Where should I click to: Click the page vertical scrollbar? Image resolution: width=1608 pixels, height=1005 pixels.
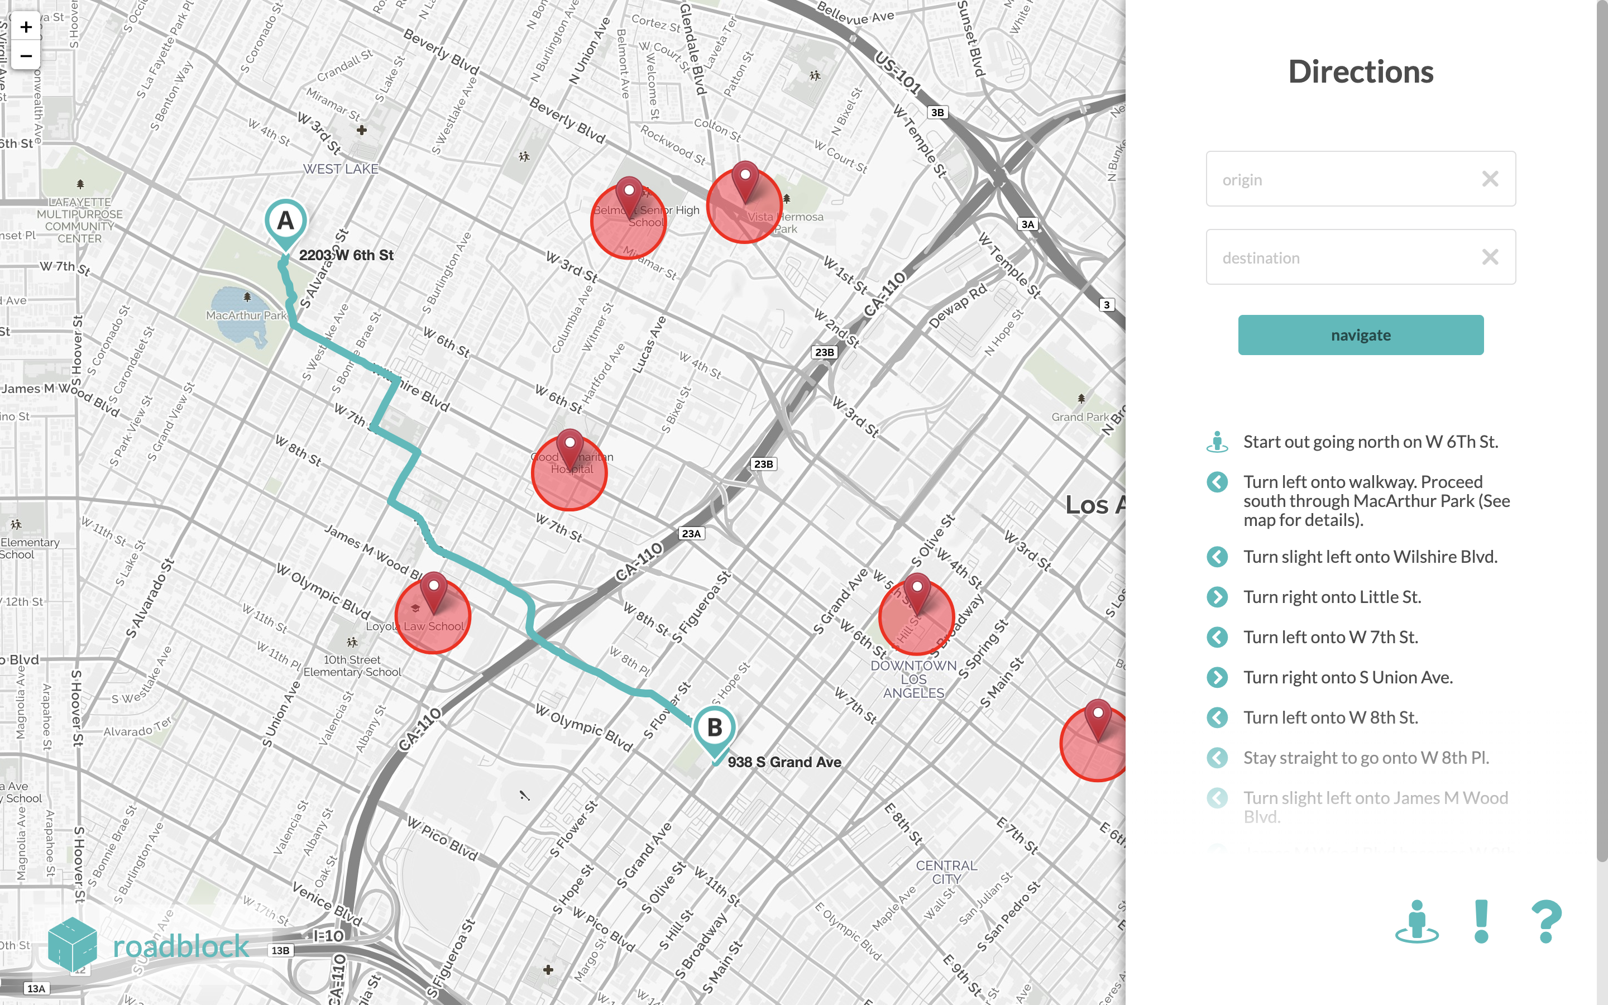tap(1602, 432)
